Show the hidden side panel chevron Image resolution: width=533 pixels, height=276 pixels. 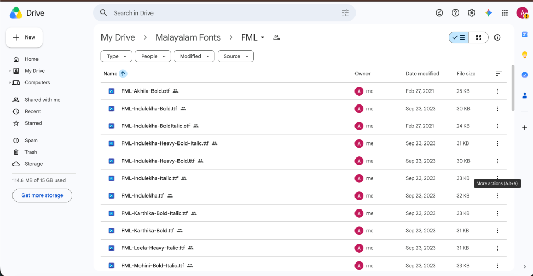click(525, 267)
